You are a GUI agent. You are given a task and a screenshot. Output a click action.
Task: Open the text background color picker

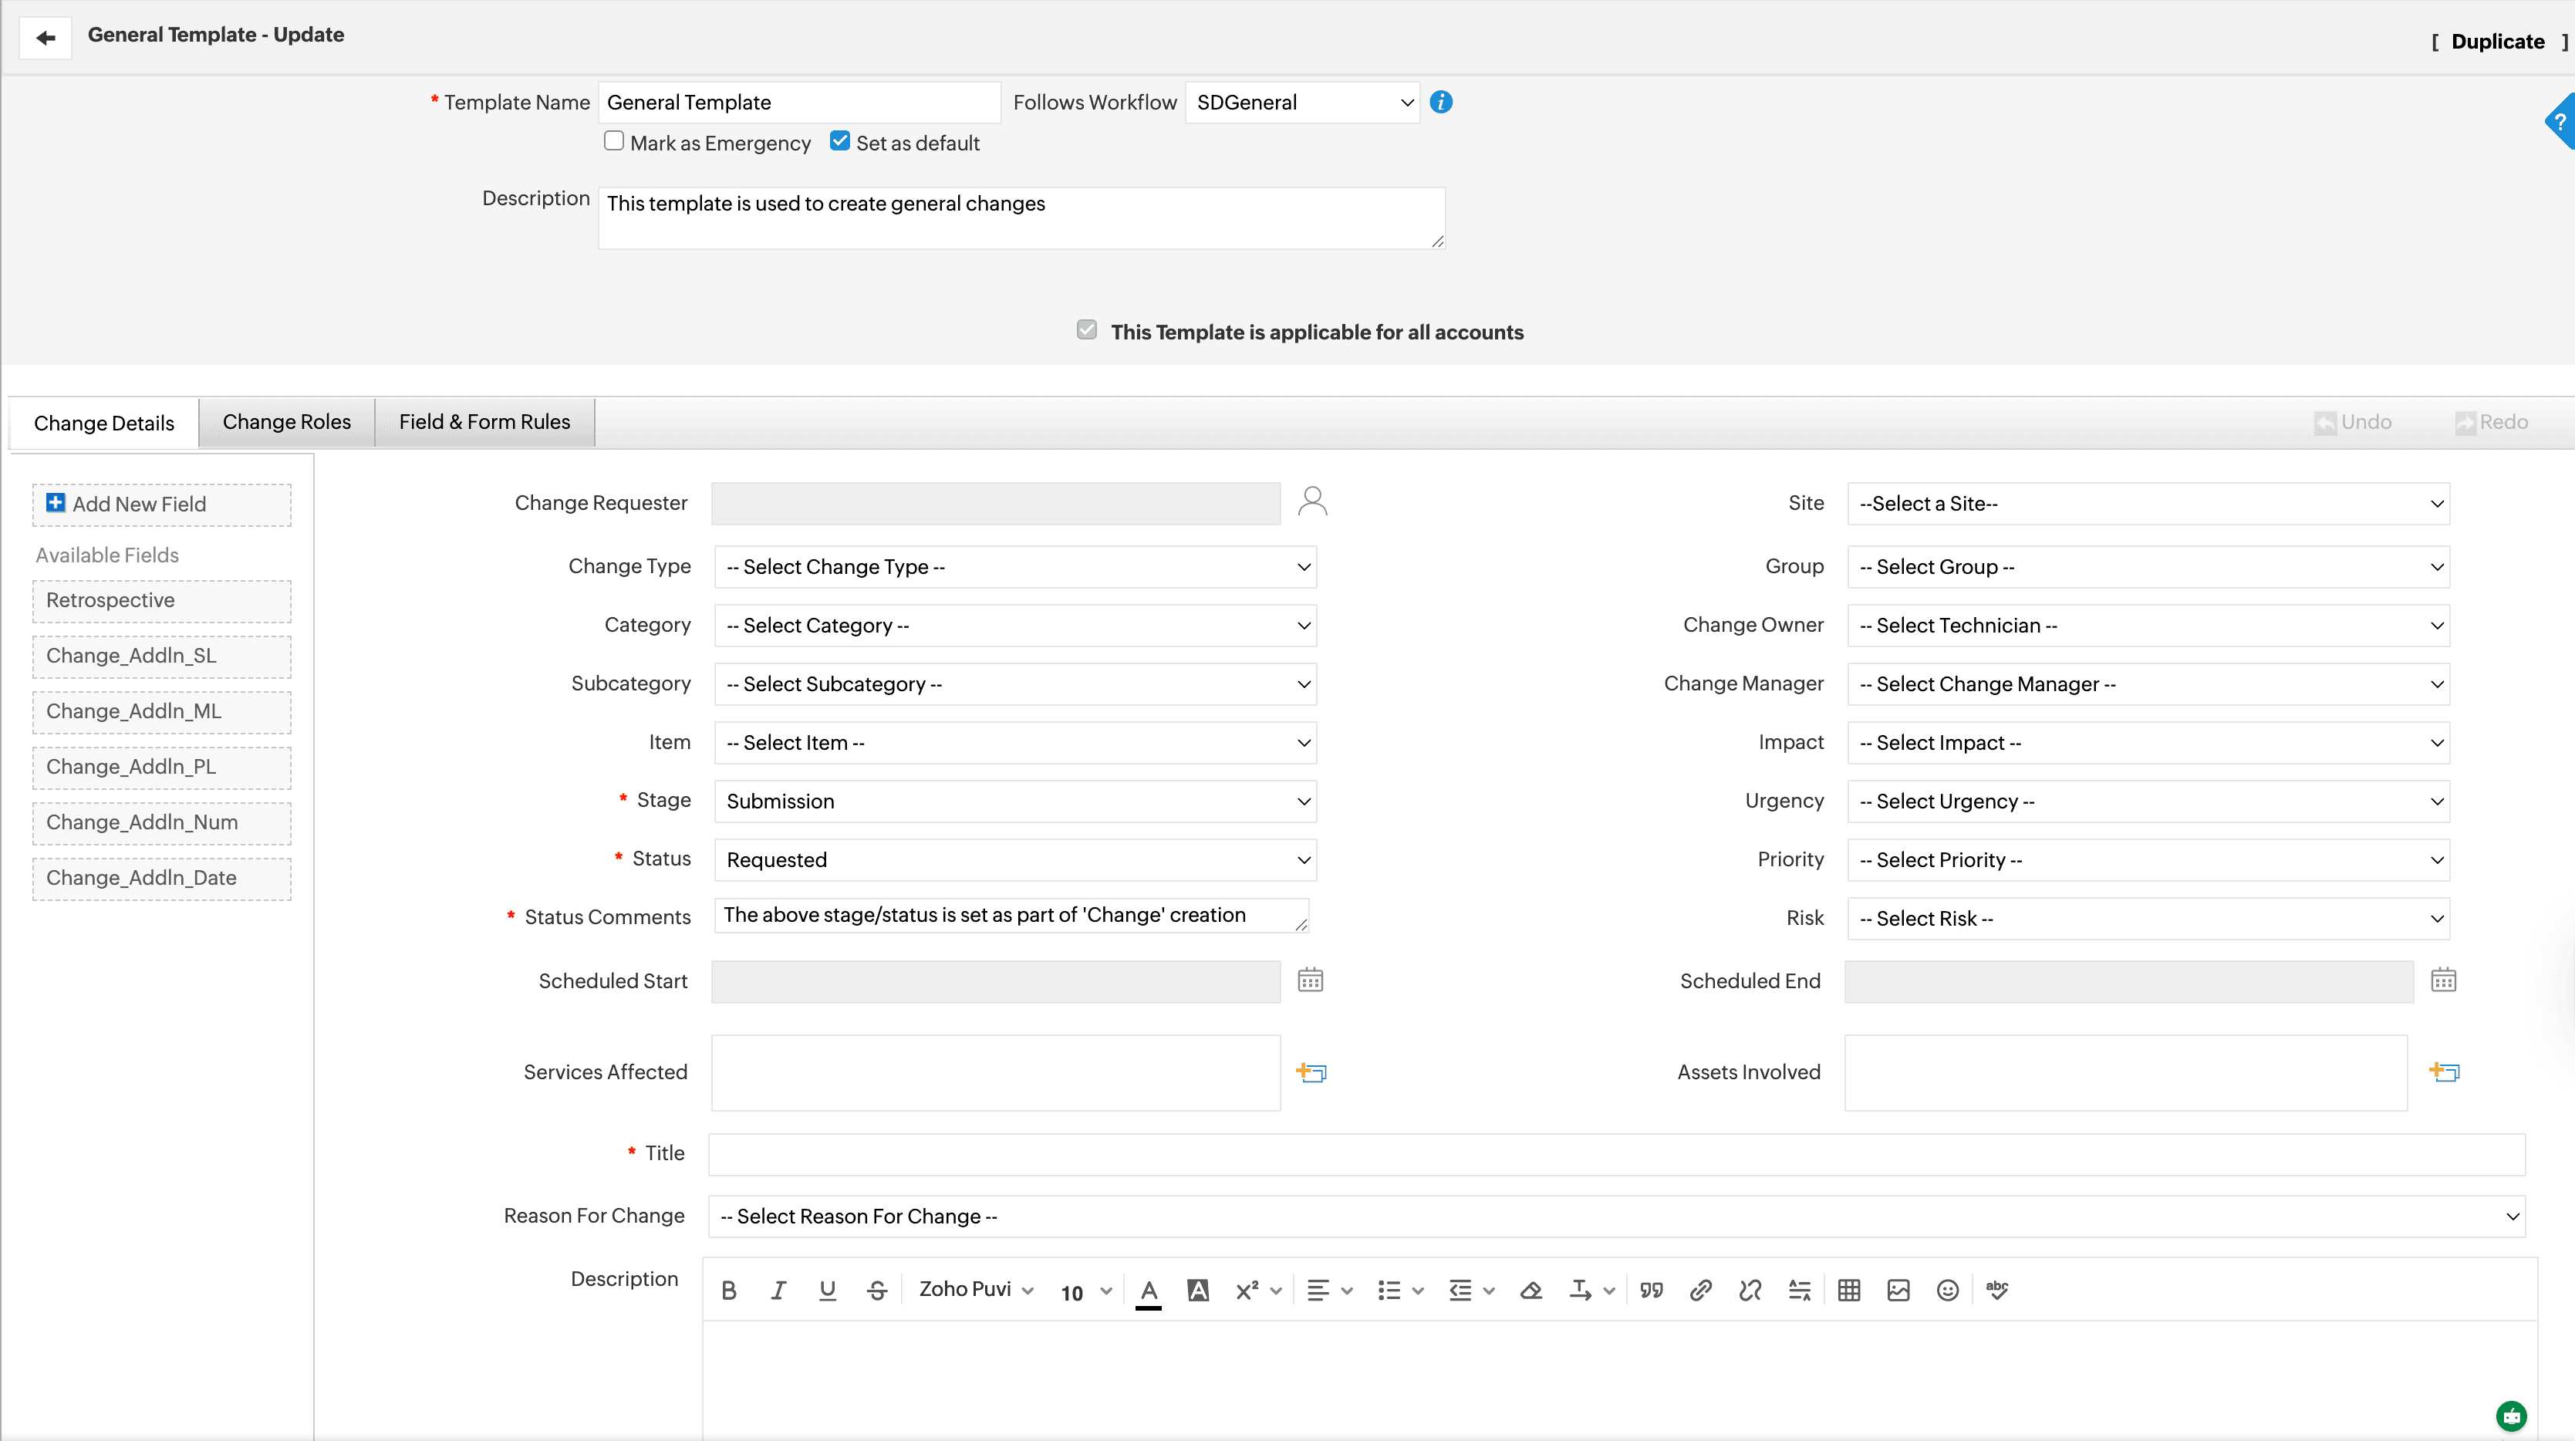coord(1197,1290)
